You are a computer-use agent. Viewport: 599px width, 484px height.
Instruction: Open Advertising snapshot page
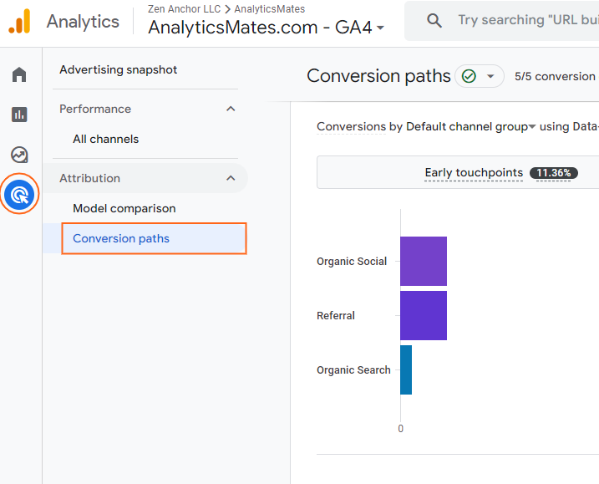[x=119, y=69]
